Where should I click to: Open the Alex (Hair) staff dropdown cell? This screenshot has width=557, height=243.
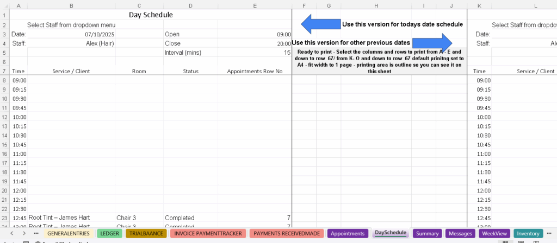[x=71, y=43]
